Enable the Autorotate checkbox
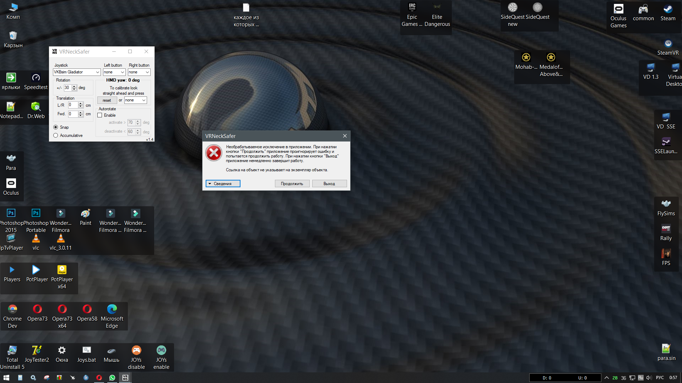This screenshot has height=383, width=682. pos(100,115)
